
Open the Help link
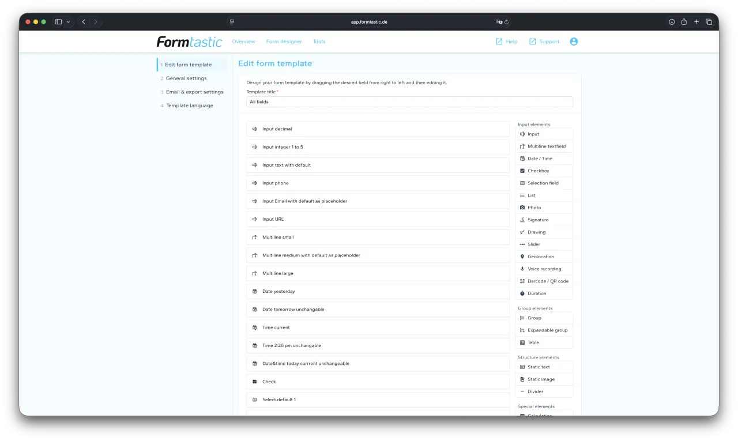(x=506, y=42)
